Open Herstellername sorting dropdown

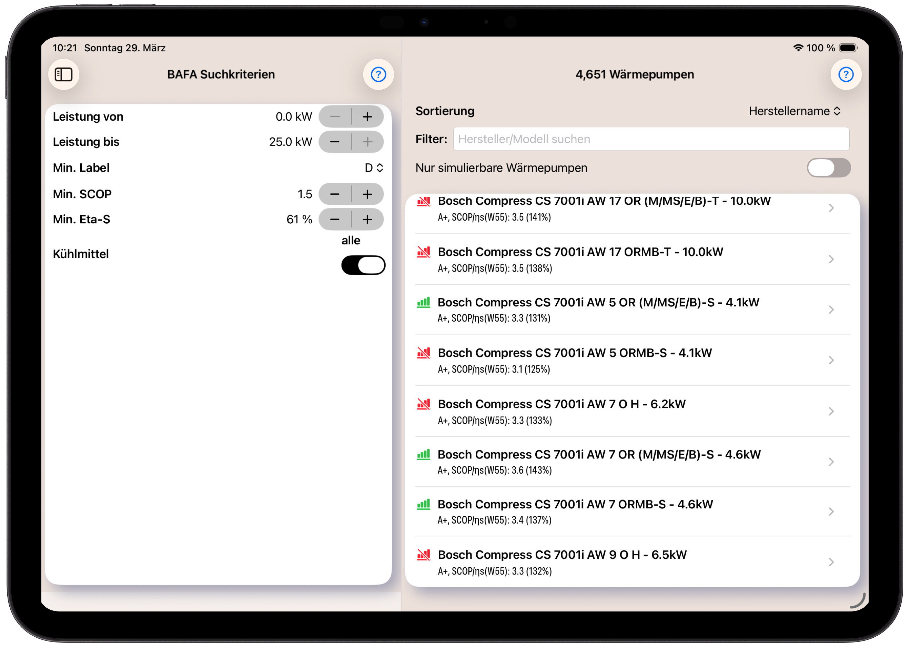tap(794, 111)
